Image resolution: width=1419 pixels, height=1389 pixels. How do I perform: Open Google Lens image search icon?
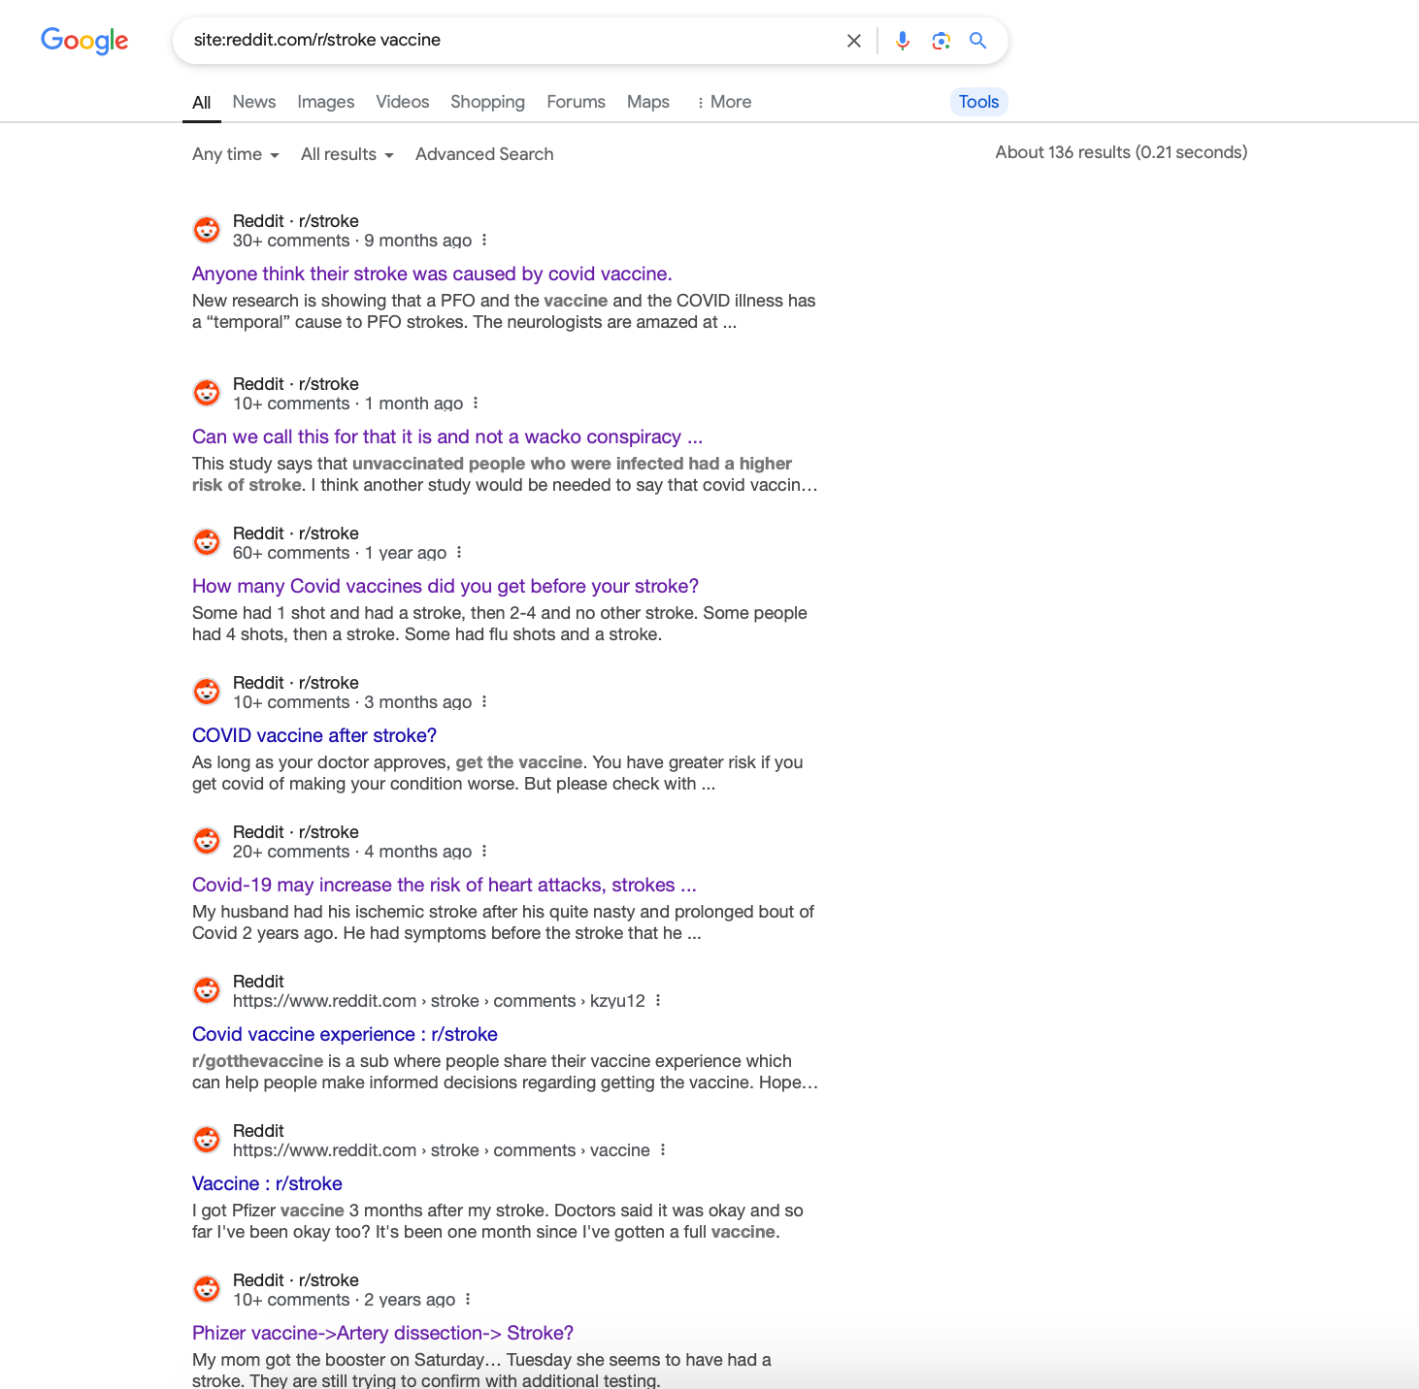coord(940,41)
